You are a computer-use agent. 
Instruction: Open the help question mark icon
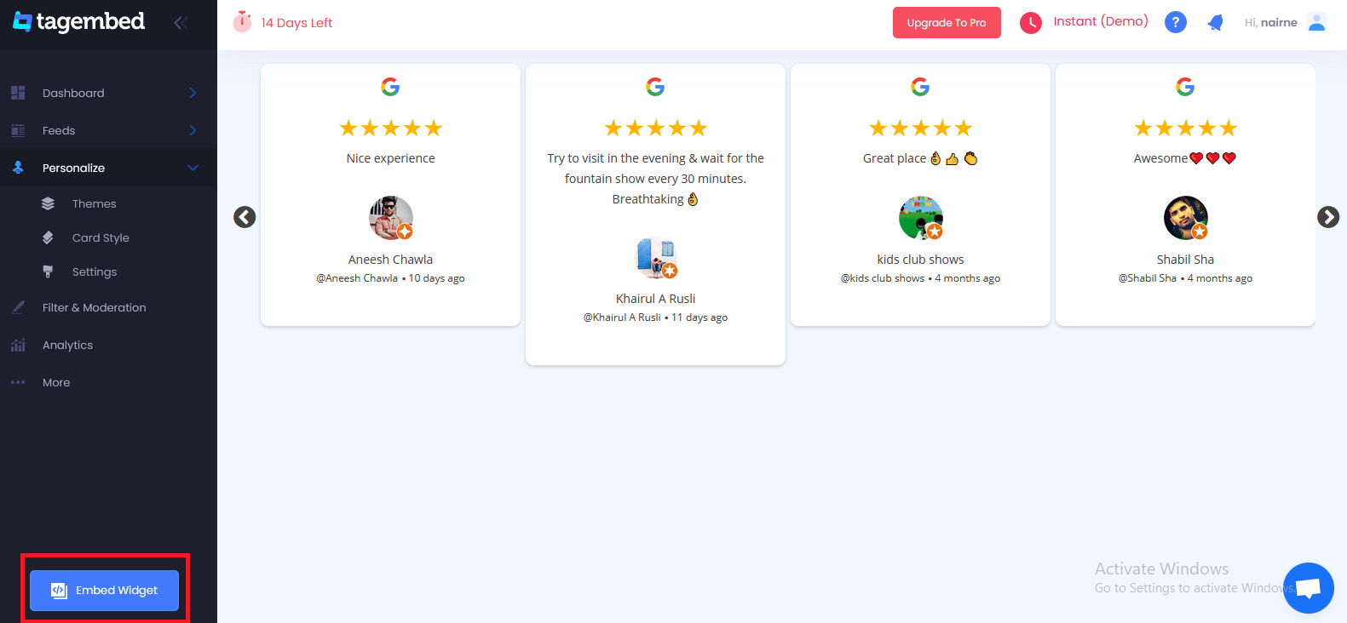pos(1176,22)
